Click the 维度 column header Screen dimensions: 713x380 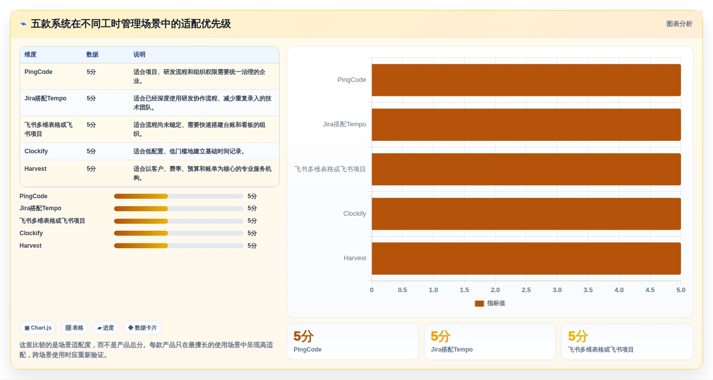(30, 55)
